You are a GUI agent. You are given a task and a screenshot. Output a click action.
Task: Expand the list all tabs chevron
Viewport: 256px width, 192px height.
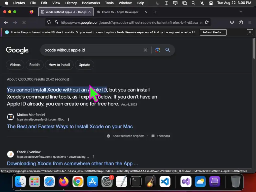pyautogui.click(x=241, y=12)
